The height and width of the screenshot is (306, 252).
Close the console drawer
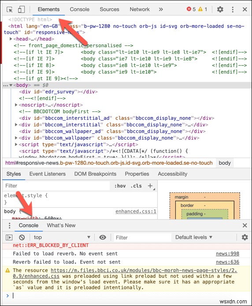pos(245,225)
